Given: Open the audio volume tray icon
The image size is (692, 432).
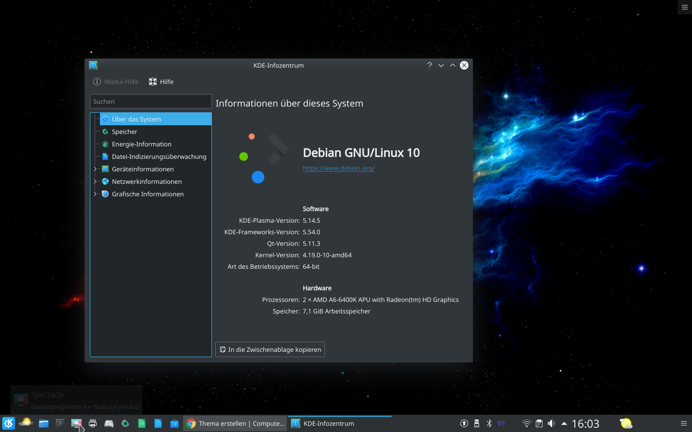Looking at the screenshot, I should [x=551, y=423].
